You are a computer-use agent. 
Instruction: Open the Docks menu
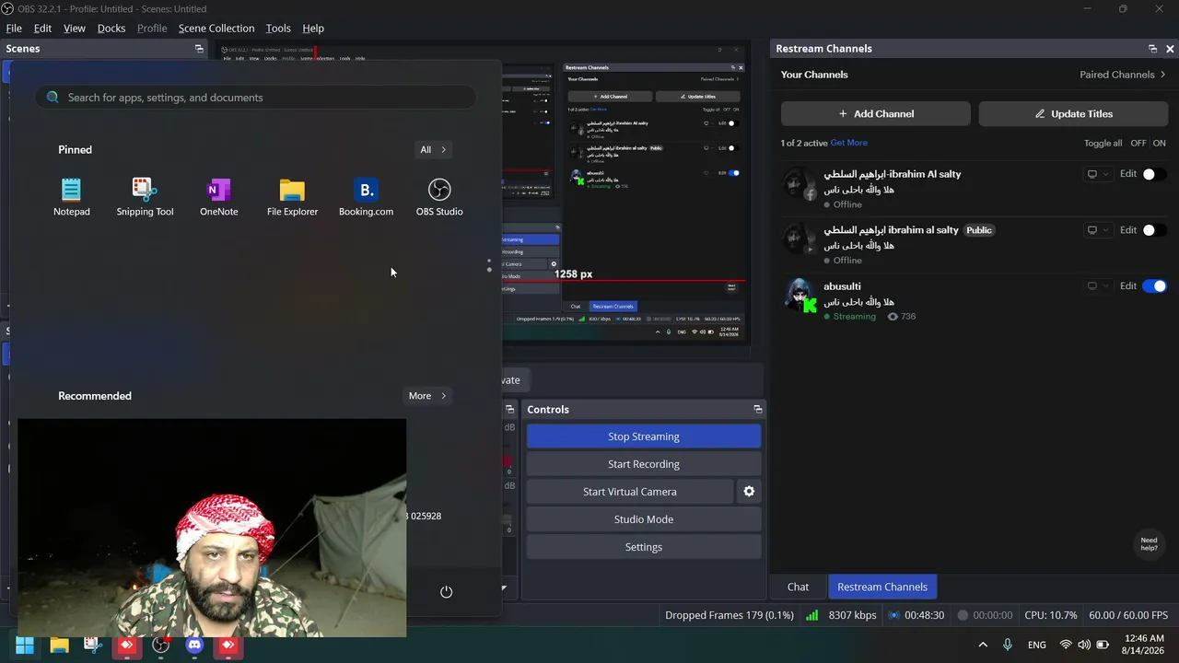[x=111, y=29]
